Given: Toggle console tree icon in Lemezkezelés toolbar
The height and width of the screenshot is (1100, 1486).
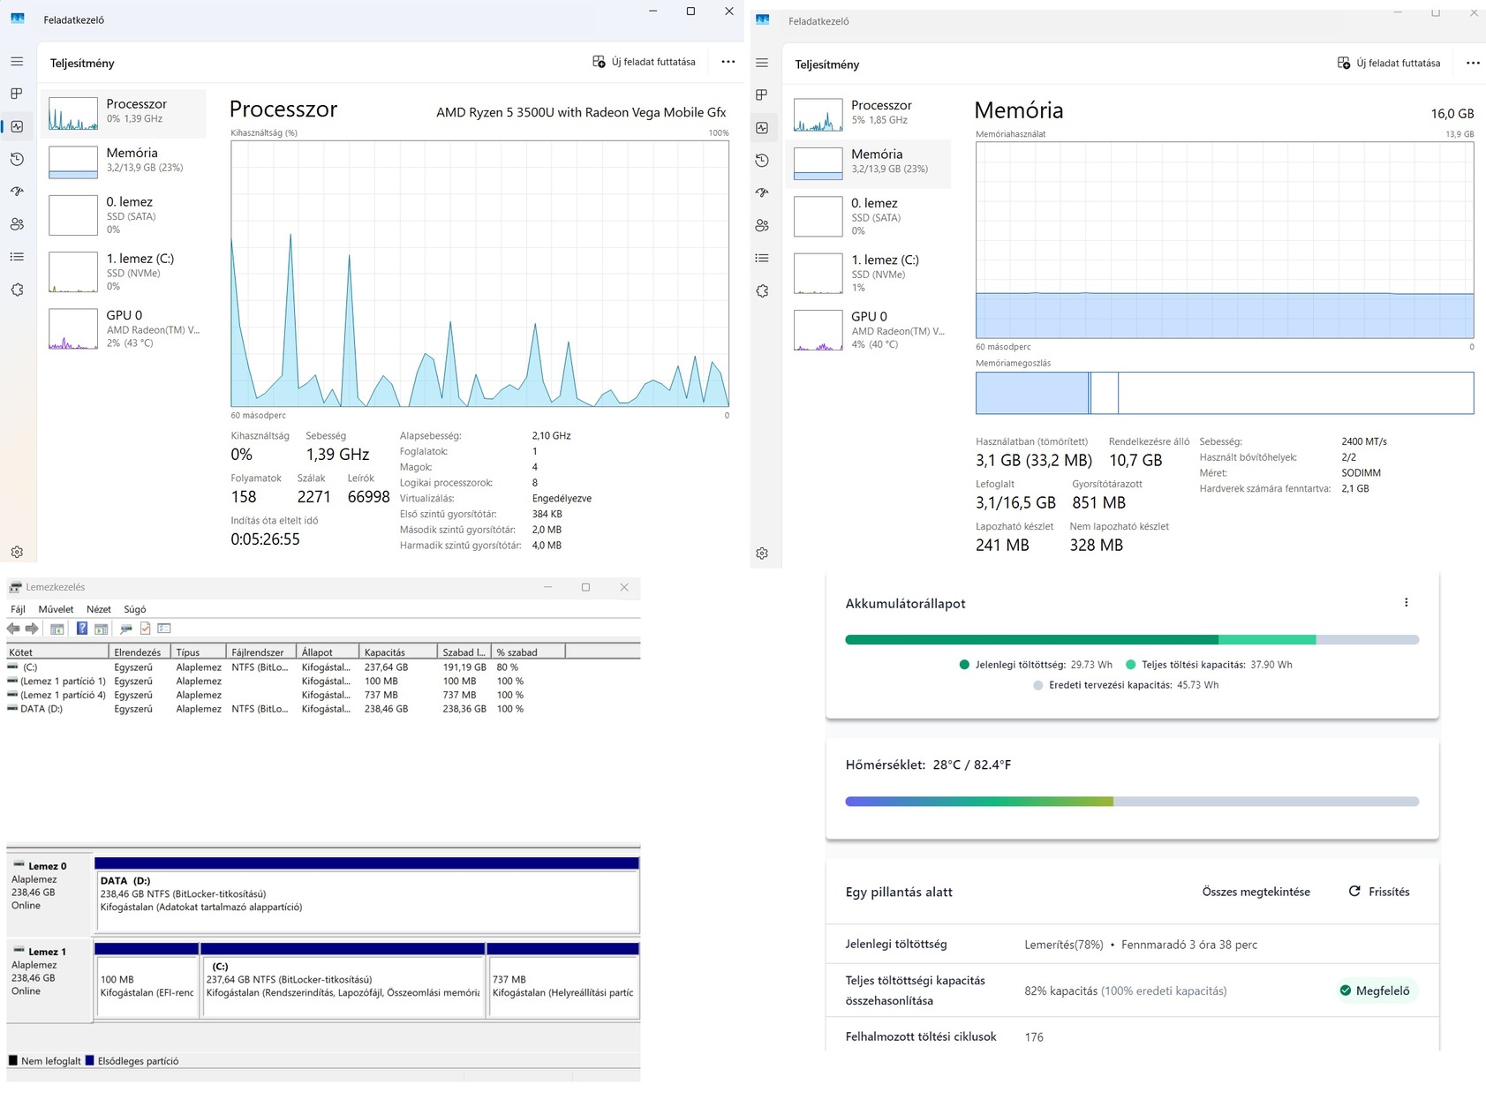Looking at the screenshot, I should coord(57,629).
